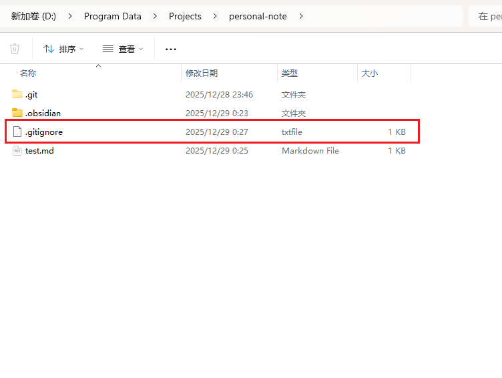Open the 查看 dropdown arrow
502x378 pixels.
click(x=141, y=49)
